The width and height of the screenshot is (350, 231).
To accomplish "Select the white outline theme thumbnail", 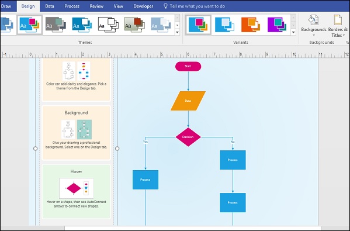I will (x=108, y=25).
